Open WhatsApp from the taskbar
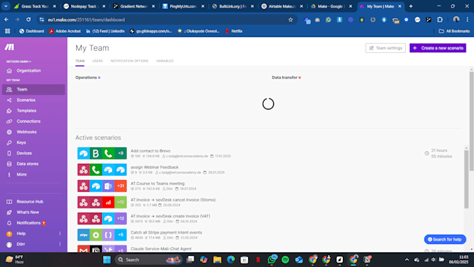 coord(272,259)
